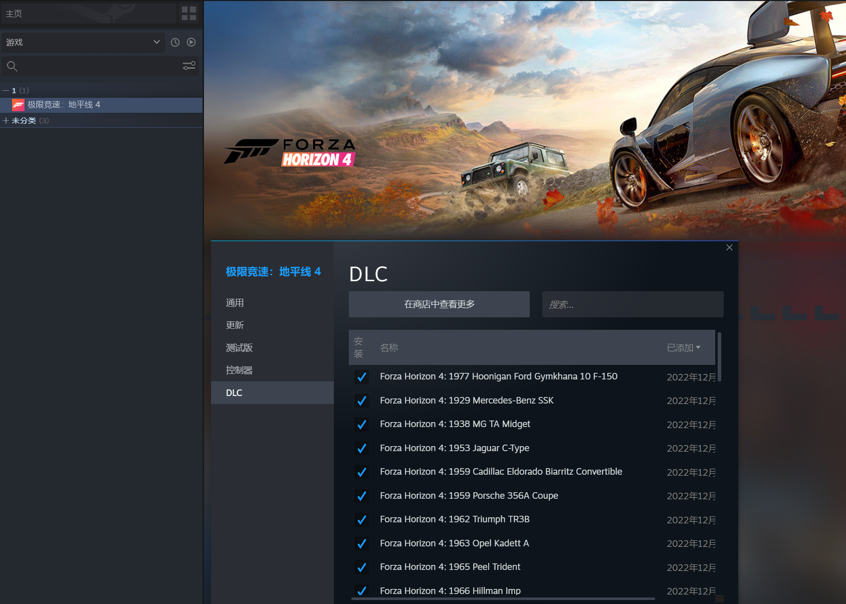Open the 更新 settings tab
The height and width of the screenshot is (604, 846).
click(x=272, y=325)
